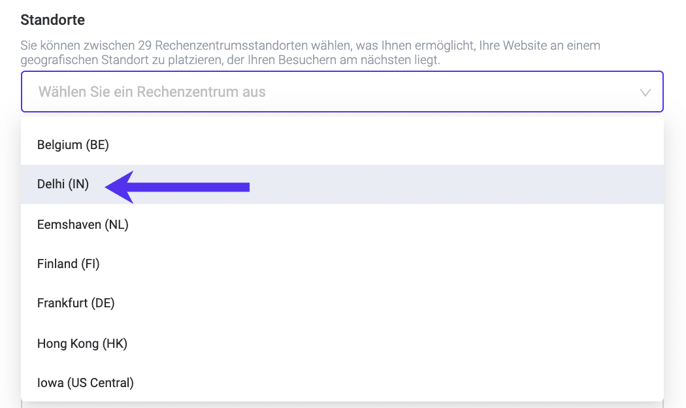Choose Frankfurt (DE) as data center
This screenshot has height=408, width=686.
(x=76, y=303)
